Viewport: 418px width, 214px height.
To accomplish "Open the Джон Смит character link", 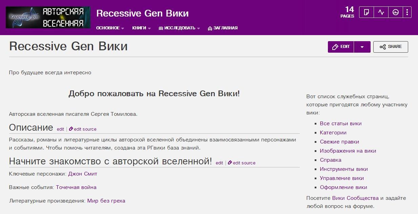I will pyautogui.click(x=83, y=174).
